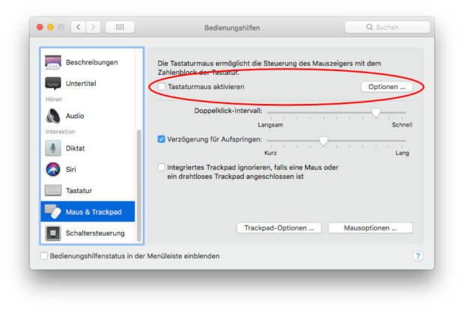
Task: Enable the Tastaturmaus aktivieren checkbox
Action: pos(162,87)
